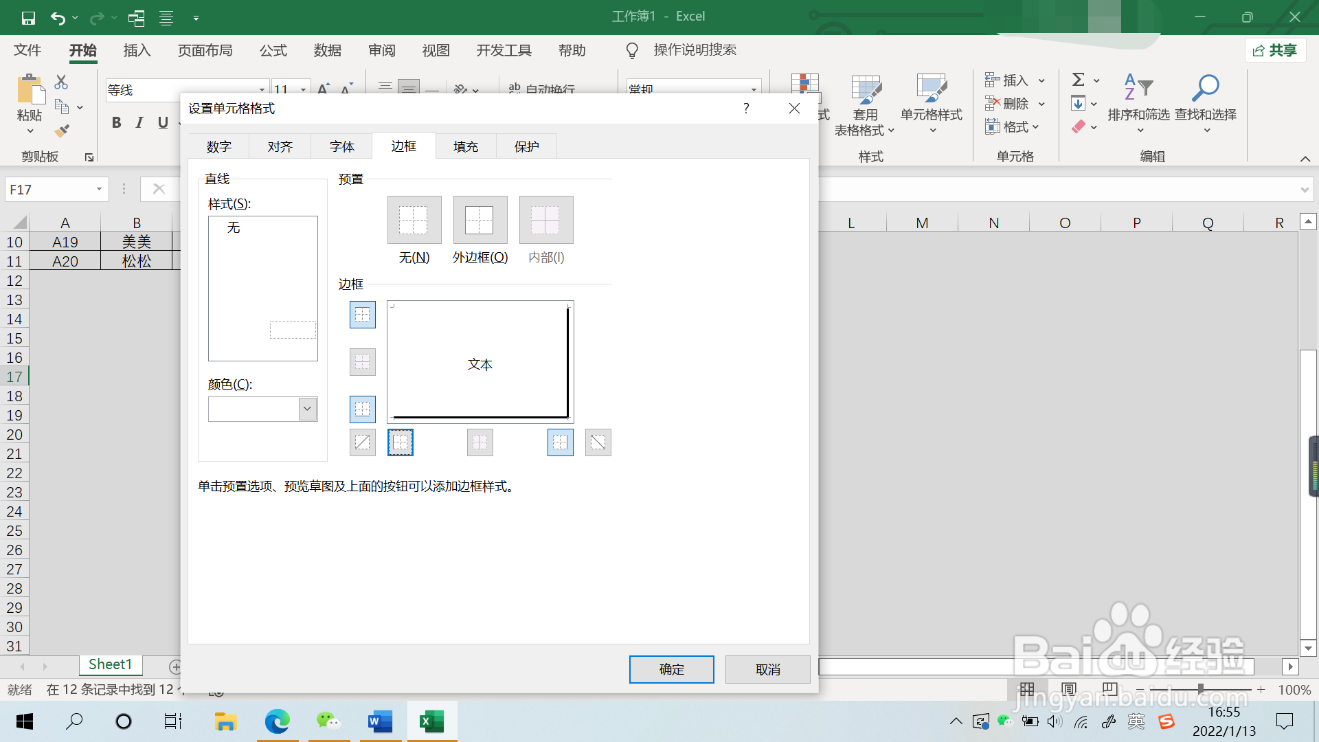
Task: Apply the 外边框 outline preset
Action: pos(480,220)
